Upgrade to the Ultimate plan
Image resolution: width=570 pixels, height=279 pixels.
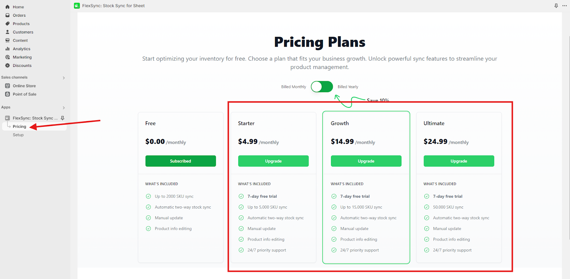click(459, 161)
